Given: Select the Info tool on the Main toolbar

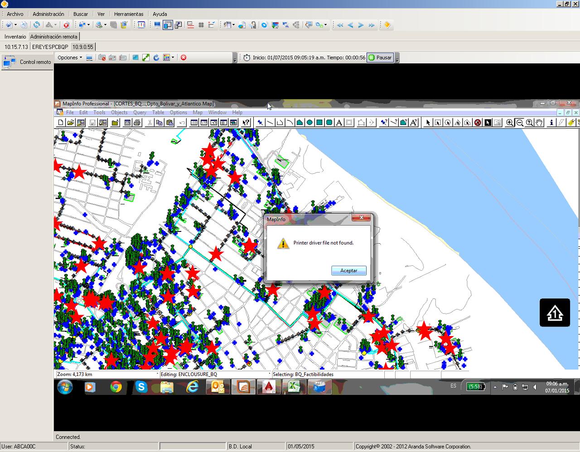Looking at the screenshot, I should coord(551,122).
